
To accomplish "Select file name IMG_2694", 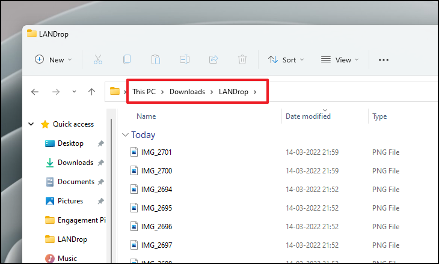I will click(x=156, y=190).
